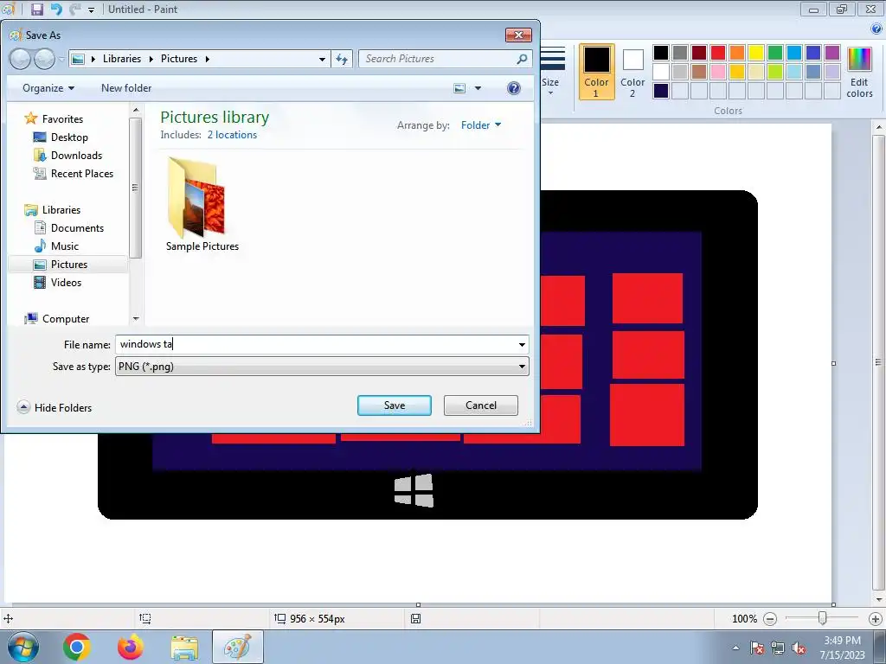Click the Get help icon in dialog
The height and width of the screenshot is (664, 886).
(x=514, y=88)
